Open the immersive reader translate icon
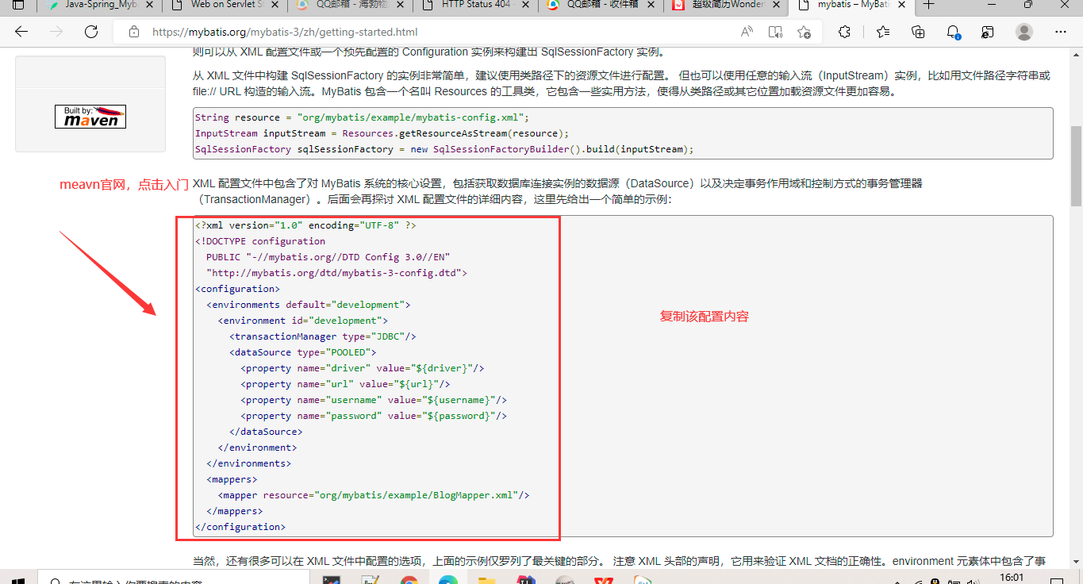Image resolution: width=1083 pixels, height=584 pixels. point(775,32)
